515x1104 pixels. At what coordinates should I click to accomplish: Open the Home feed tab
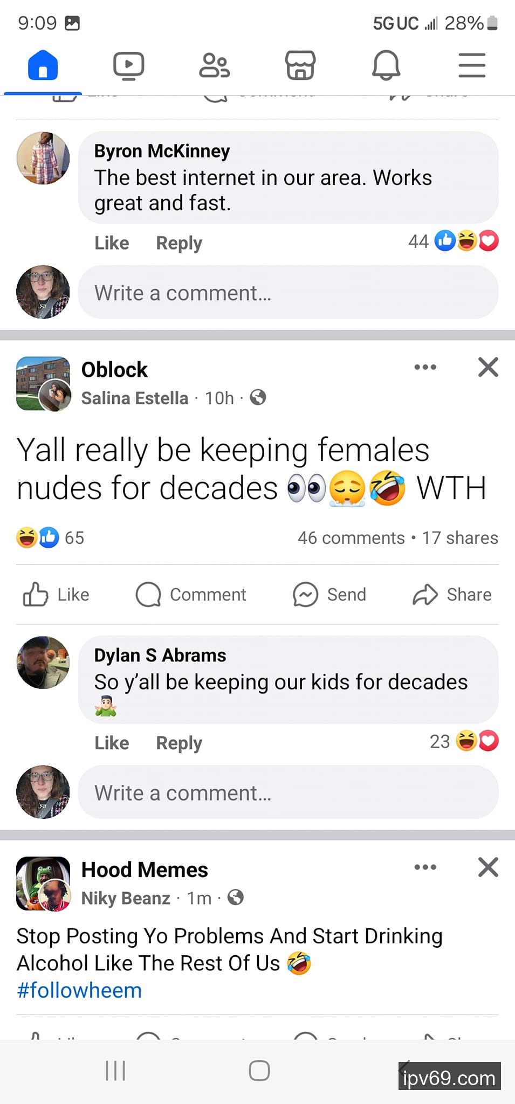43,66
